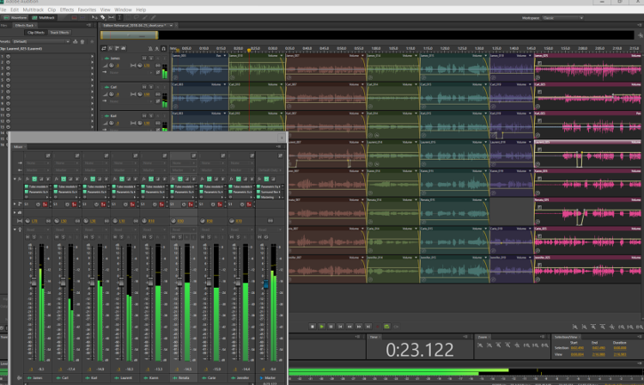Adjust Master channel volume fader
Screen dimensions: 644x385
pyautogui.click(x=265, y=284)
